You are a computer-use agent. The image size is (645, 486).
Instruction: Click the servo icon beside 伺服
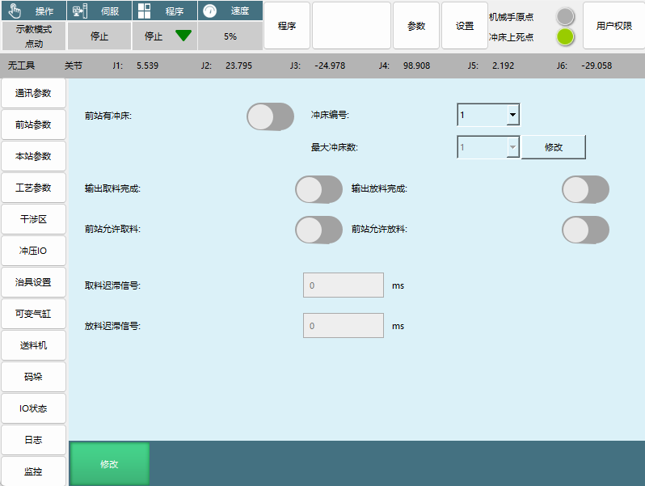coord(79,11)
